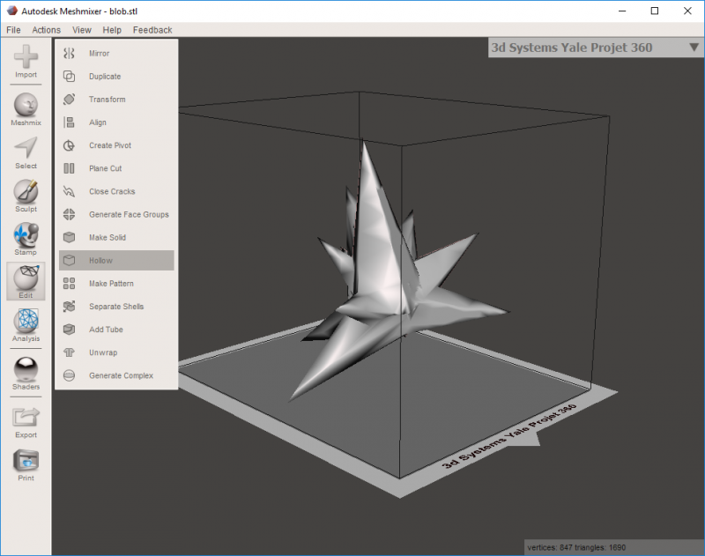Screen dimensions: 705x556
Task: Click the Print icon
Action: (26, 465)
